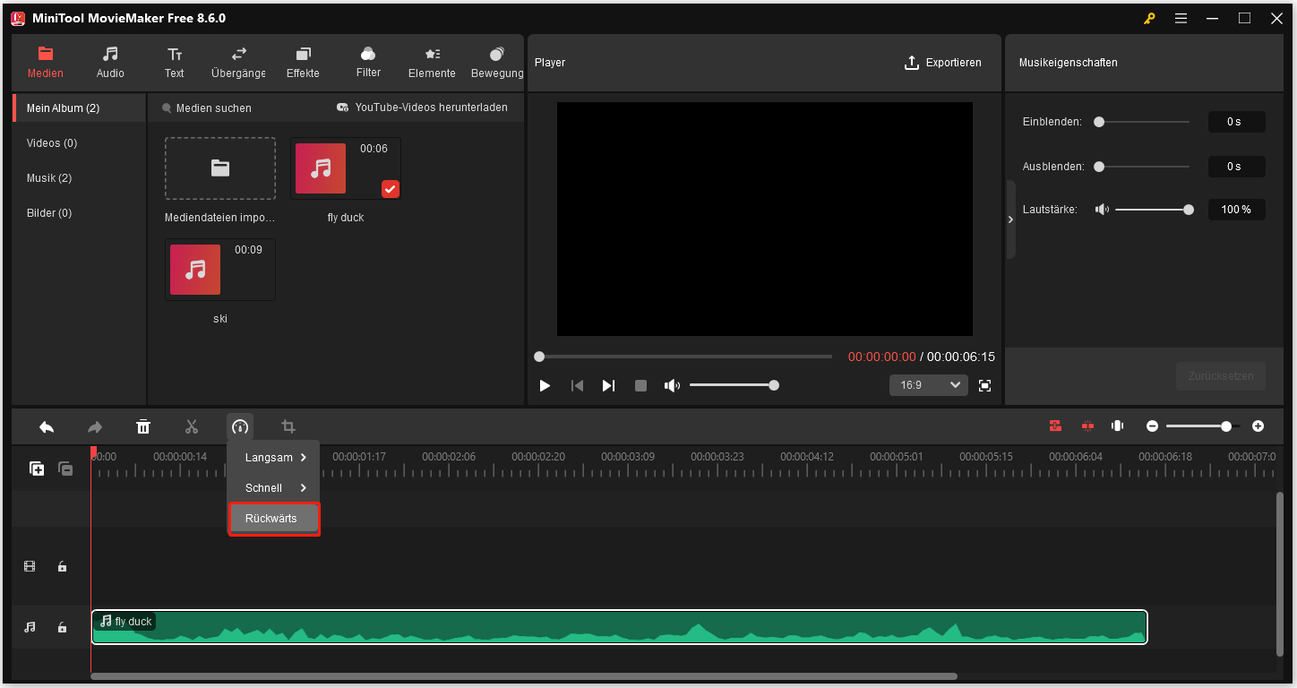The height and width of the screenshot is (688, 1297).
Task: Click the Zurücksetzen button
Action: 1221,376
